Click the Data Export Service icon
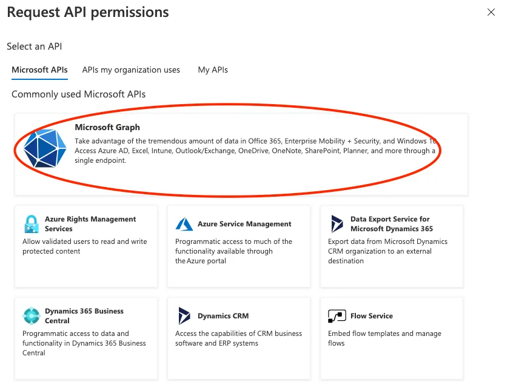The height and width of the screenshot is (388, 513). (337, 224)
